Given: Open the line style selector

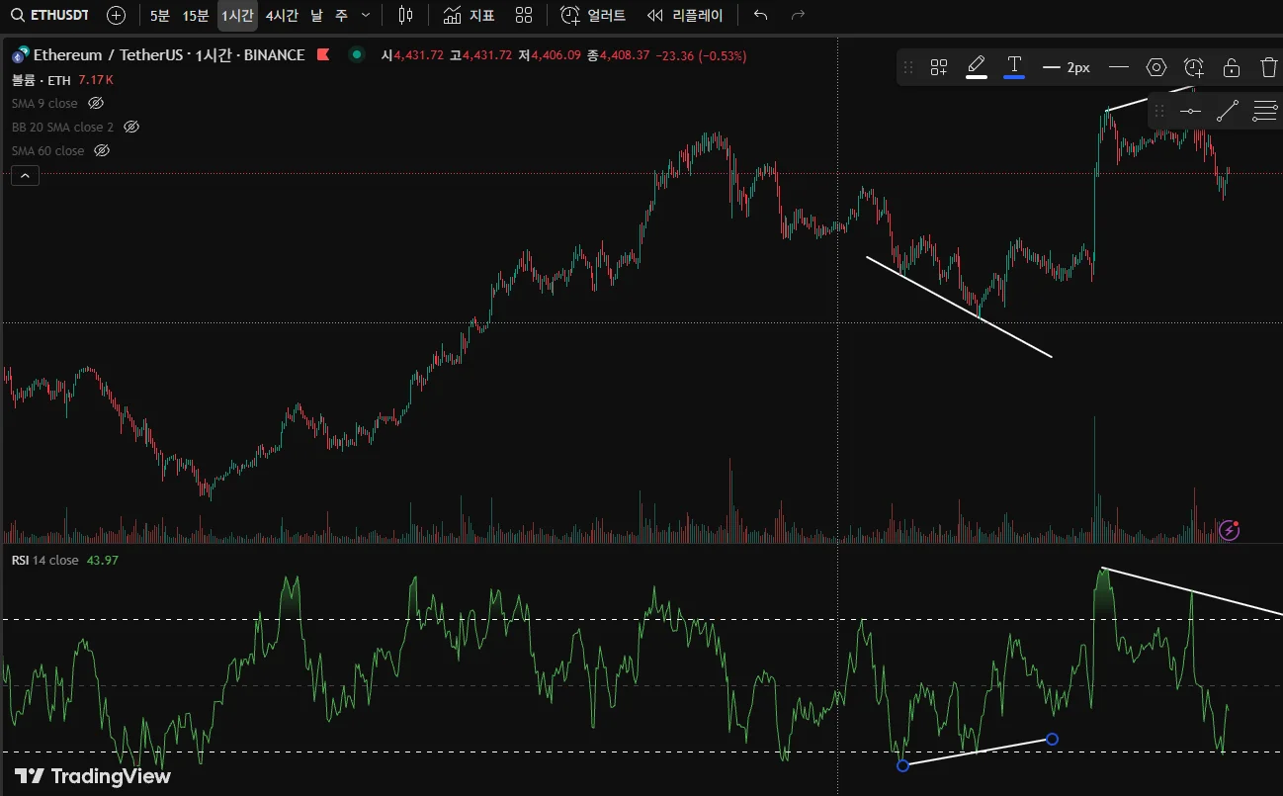Looking at the screenshot, I should tap(1119, 67).
